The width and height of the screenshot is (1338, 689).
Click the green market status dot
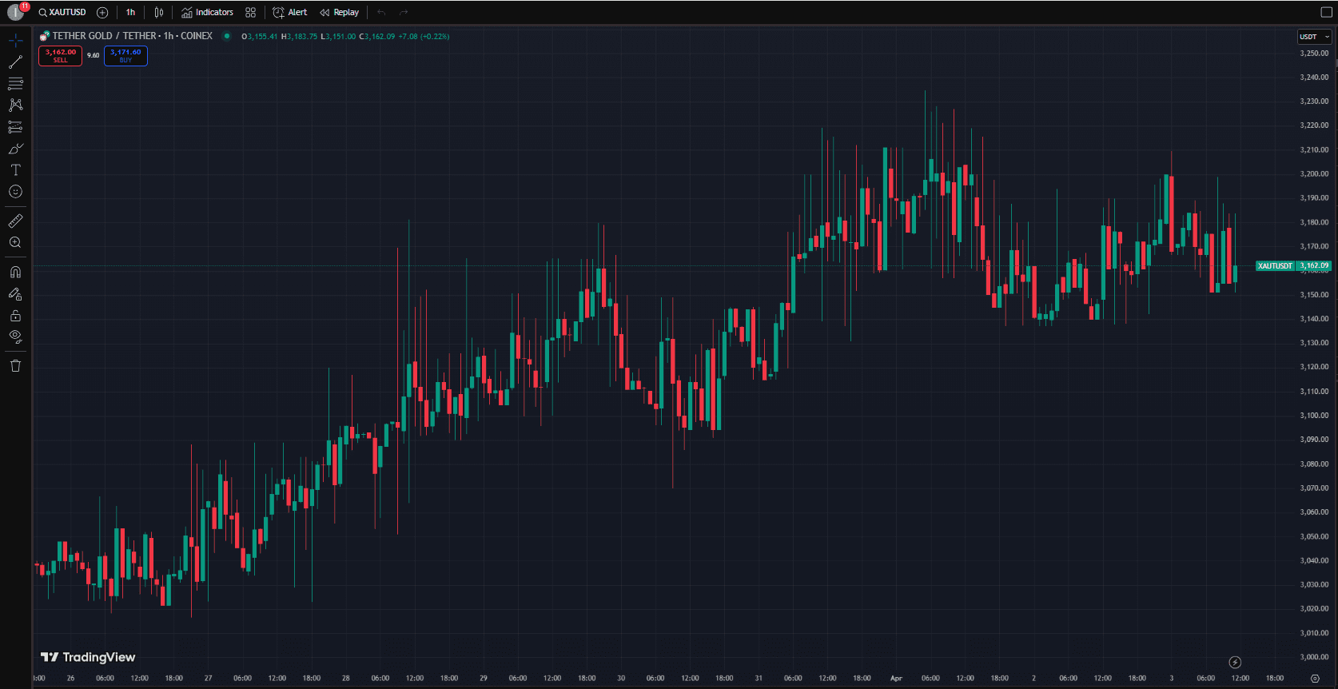pos(227,36)
